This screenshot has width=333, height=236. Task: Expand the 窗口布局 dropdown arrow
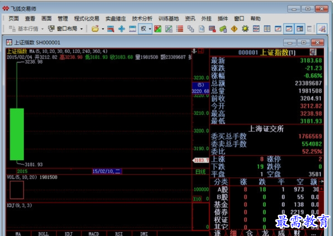pyautogui.click(x=82, y=29)
